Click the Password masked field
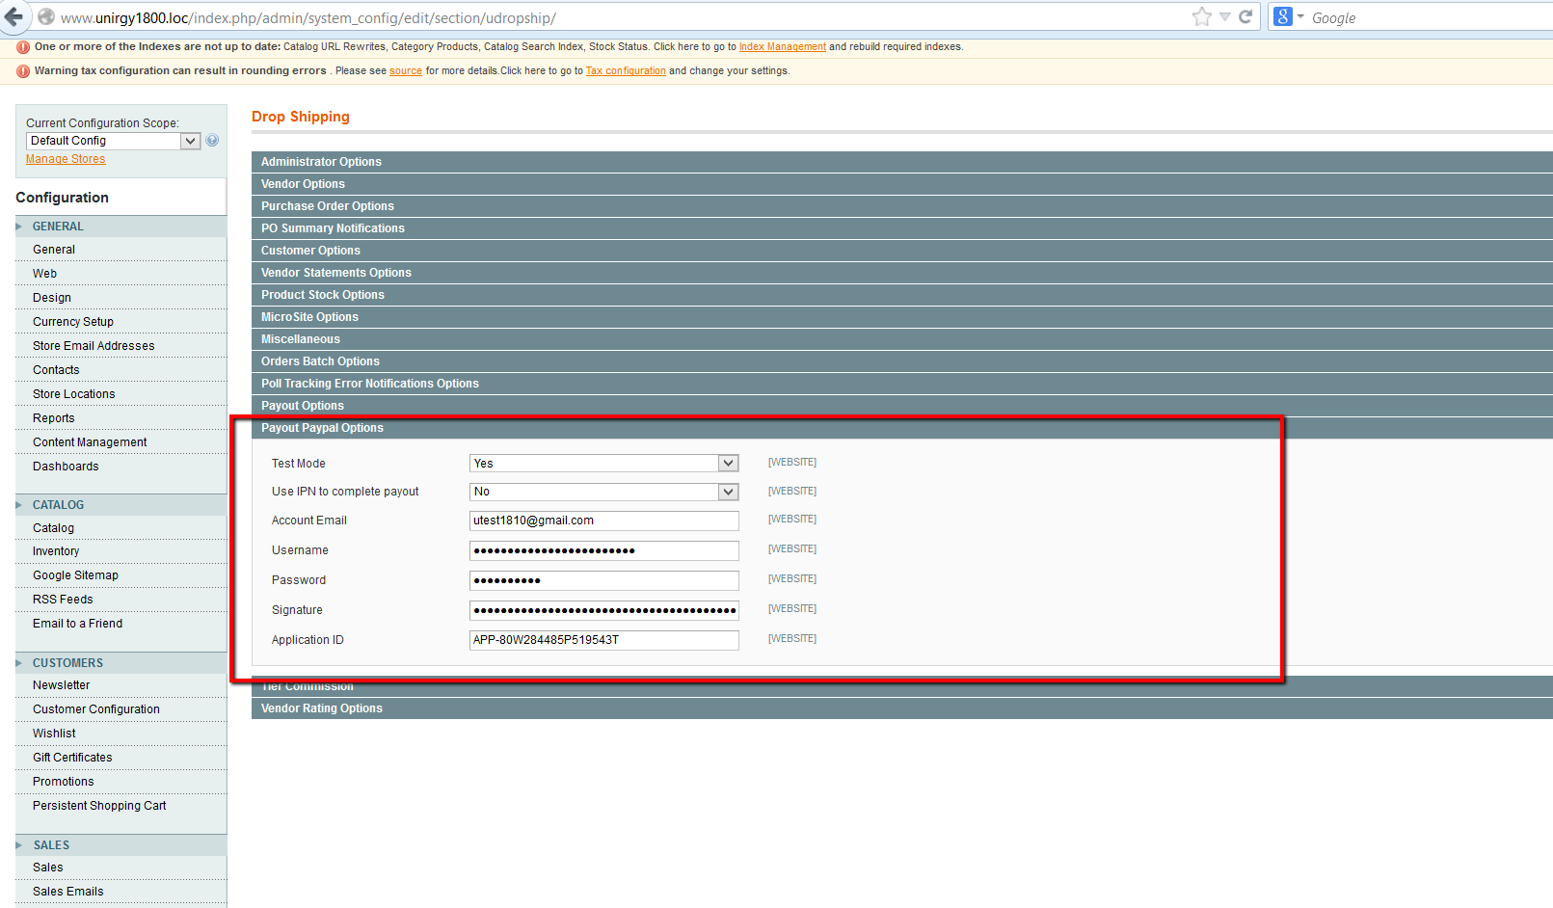Viewport: 1553px width, 908px height. [604, 580]
